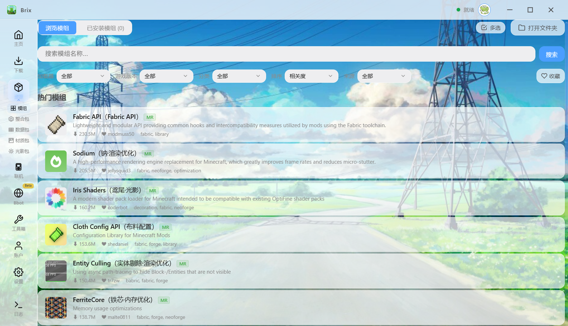Click the 热门模组 section heading

click(52, 97)
